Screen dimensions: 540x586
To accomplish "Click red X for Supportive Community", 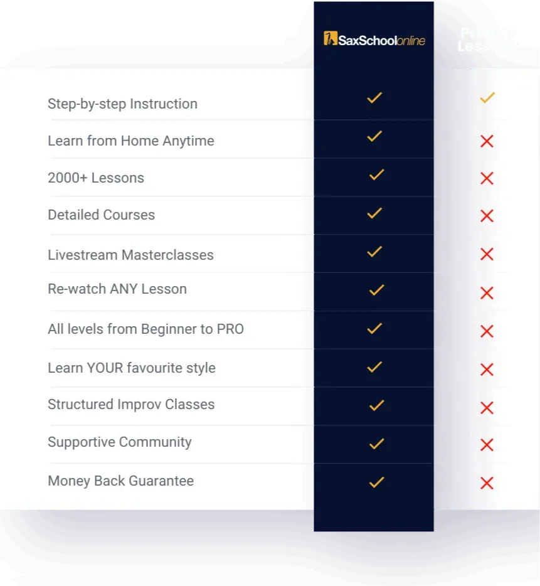I will tap(487, 445).
